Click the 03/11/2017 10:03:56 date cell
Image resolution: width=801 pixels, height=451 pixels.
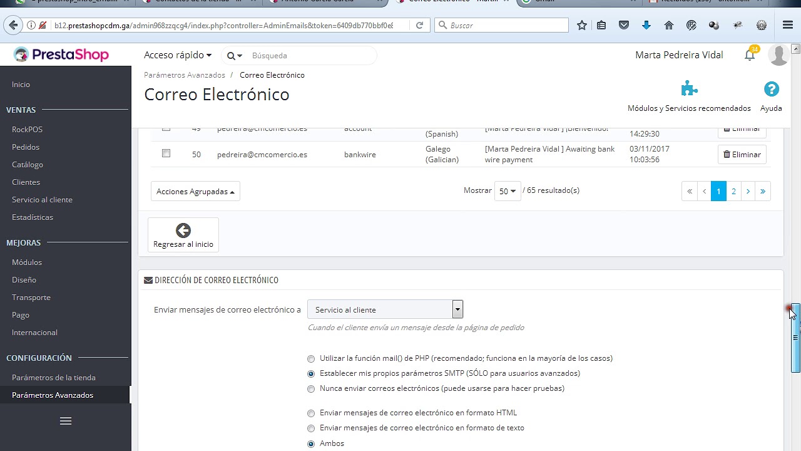click(x=650, y=154)
